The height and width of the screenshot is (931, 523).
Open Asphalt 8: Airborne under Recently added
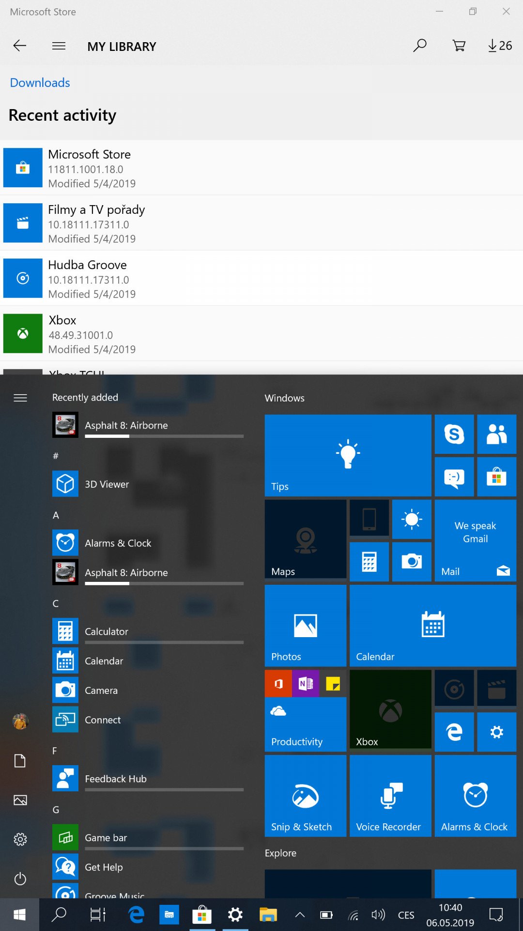point(148,425)
